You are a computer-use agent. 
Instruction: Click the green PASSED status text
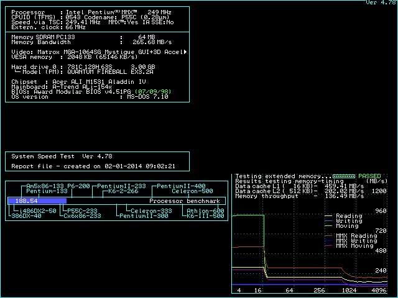point(371,176)
